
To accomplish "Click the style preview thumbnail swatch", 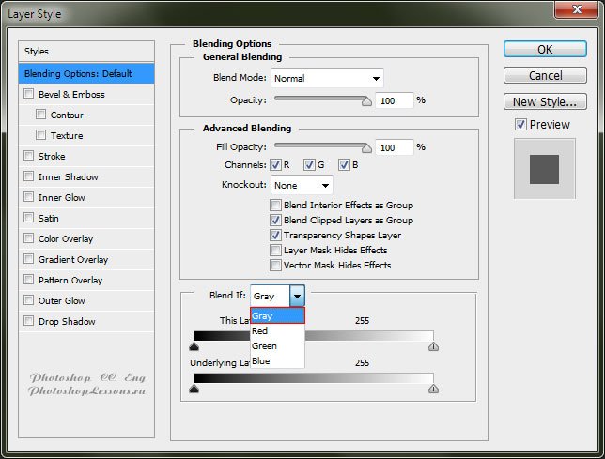I will (x=544, y=169).
